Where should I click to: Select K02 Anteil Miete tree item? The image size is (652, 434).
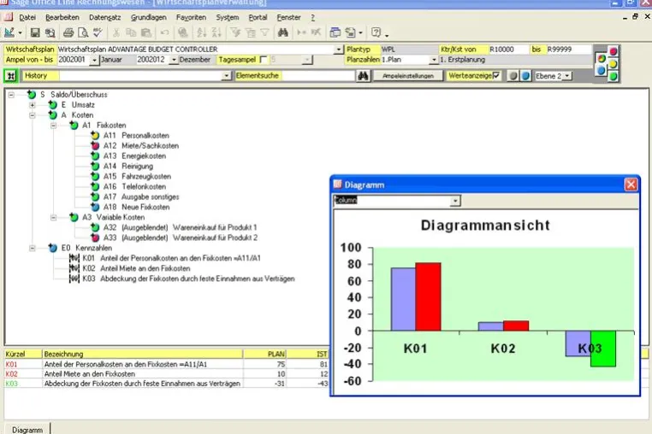[x=136, y=269]
